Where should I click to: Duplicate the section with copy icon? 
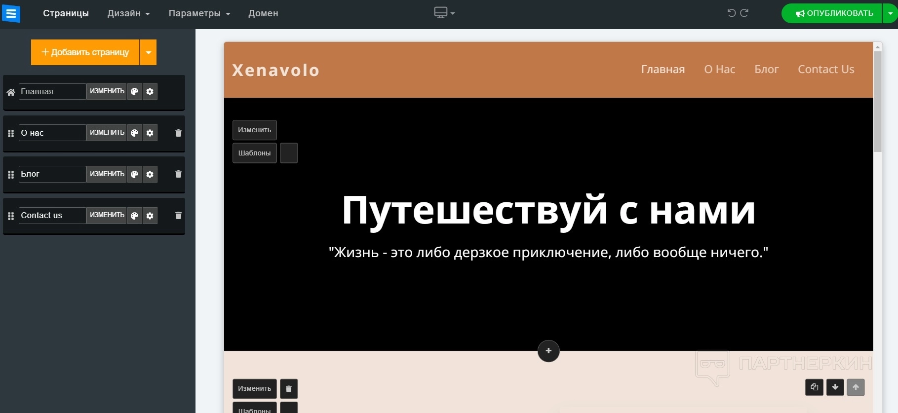tap(814, 387)
